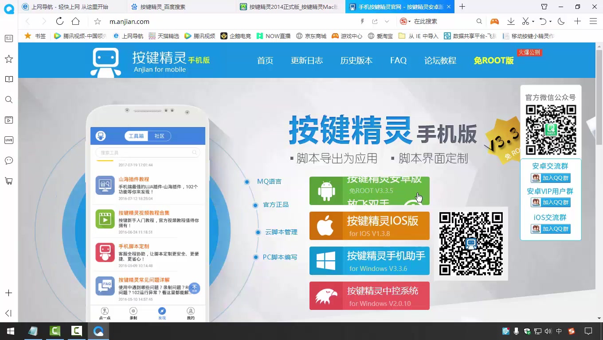
Task: Open a new tab with the plus button
Action: click(462, 7)
